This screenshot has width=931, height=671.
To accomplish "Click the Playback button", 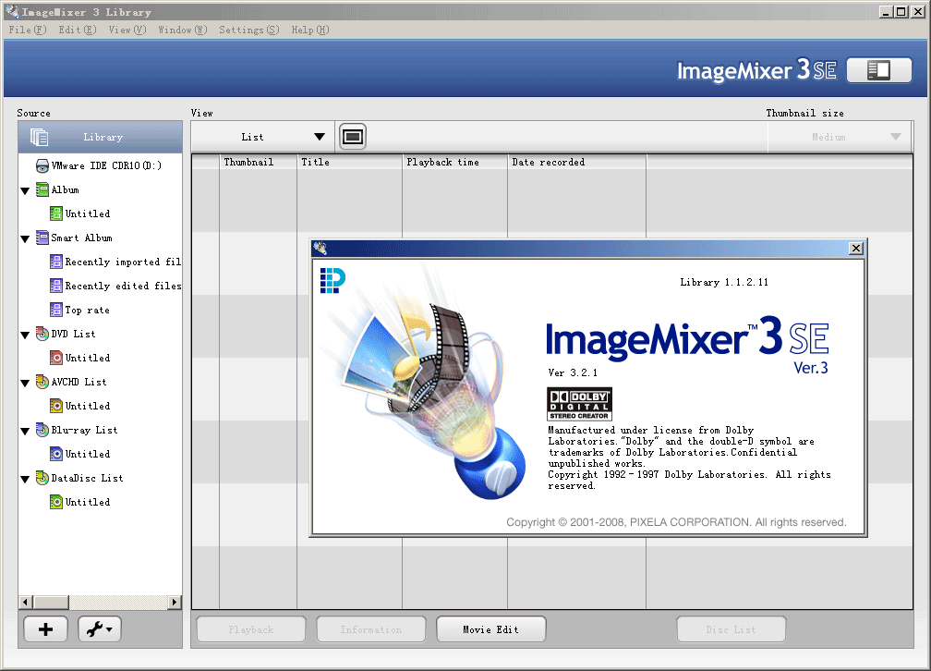I will tap(251, 629).
